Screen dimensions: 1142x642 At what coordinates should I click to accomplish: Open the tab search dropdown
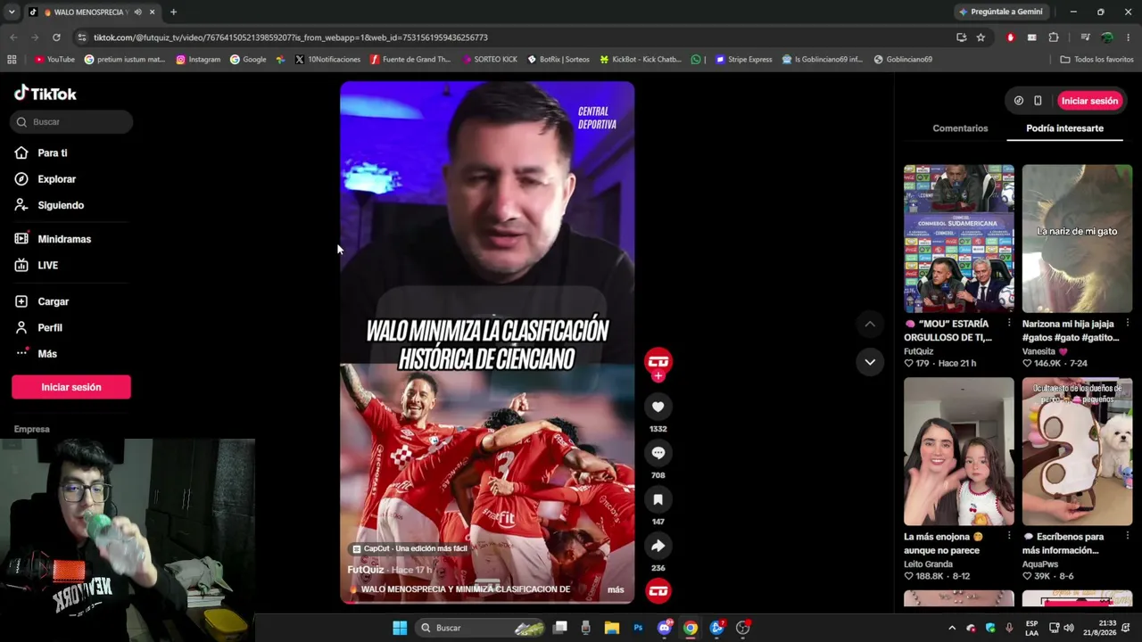click(x=12, y=12)
